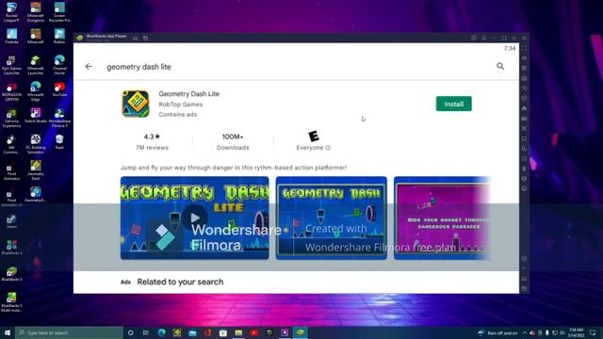This screenshot has width=603, height=339.
Task: Open the Trash desktop icon
Action: point(59,142)
